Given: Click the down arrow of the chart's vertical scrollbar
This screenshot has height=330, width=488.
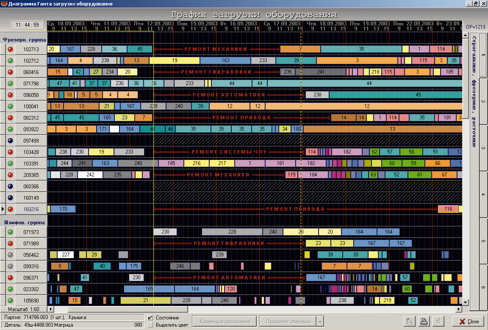Looking at the screenshot, I should 466,302.
